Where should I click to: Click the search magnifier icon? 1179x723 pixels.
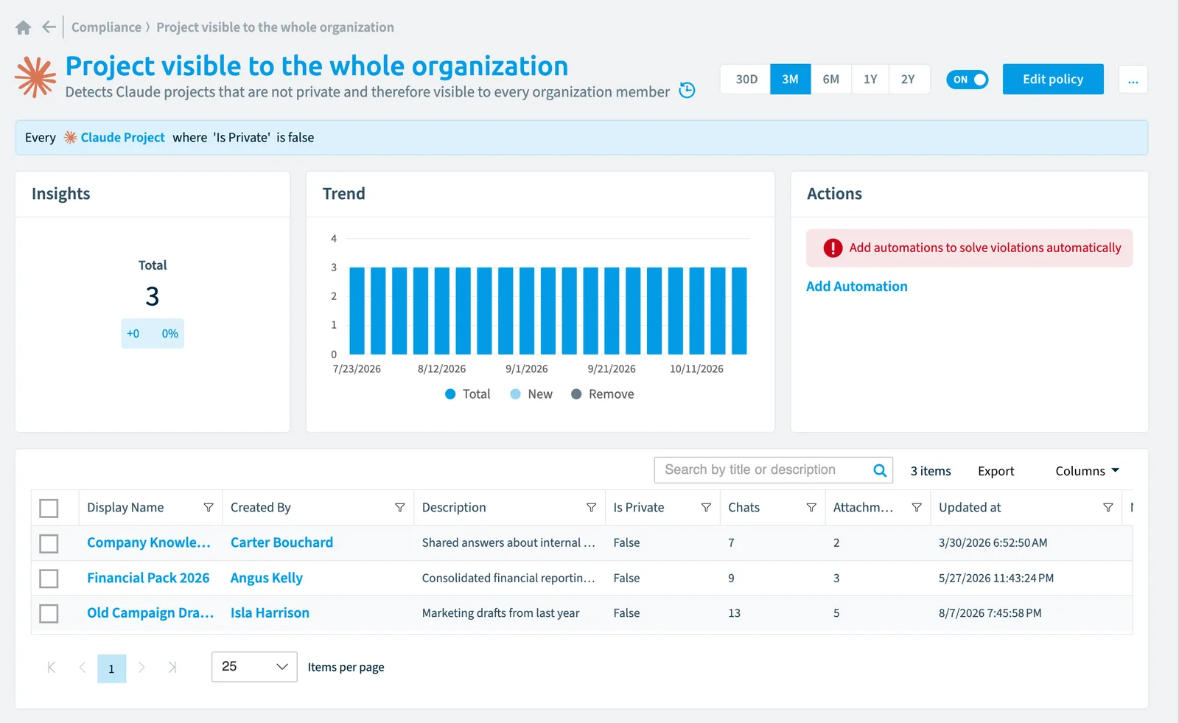(880, 470)
